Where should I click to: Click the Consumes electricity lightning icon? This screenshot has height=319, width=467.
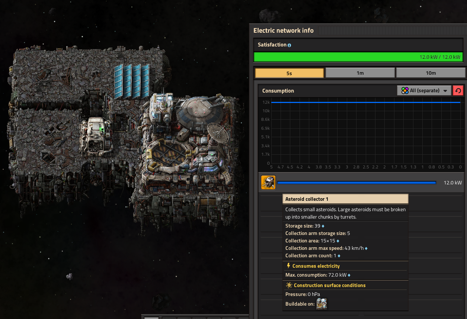tap(288, 266)
